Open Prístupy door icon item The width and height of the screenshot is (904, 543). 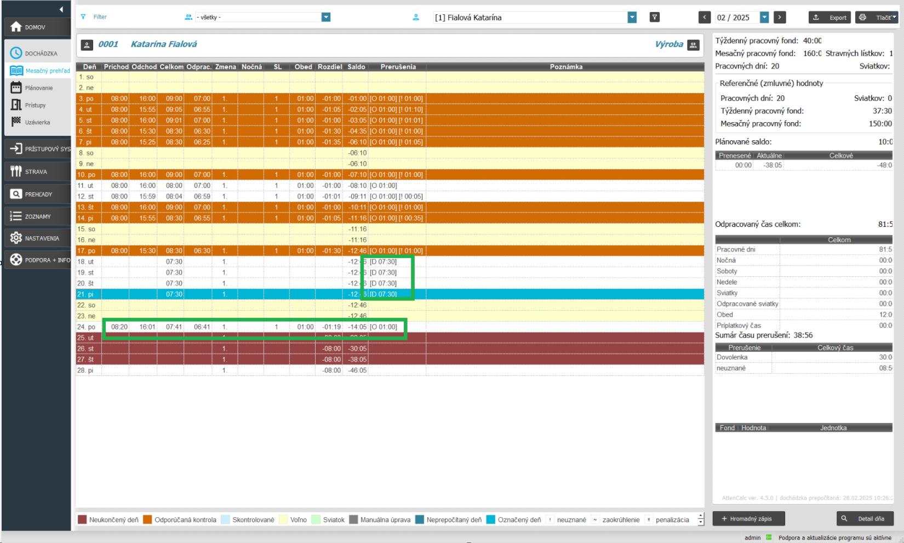[x=16, y=105]
